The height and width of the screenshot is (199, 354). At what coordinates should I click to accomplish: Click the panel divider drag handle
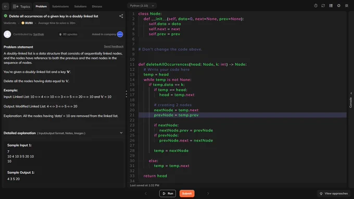[x=126, y=94]
